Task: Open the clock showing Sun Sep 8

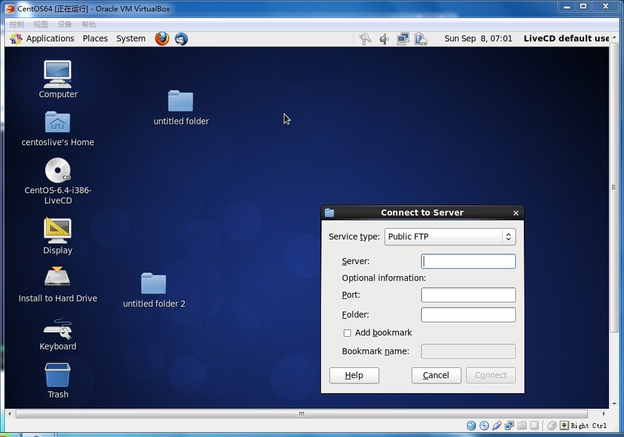Action: 478,38
